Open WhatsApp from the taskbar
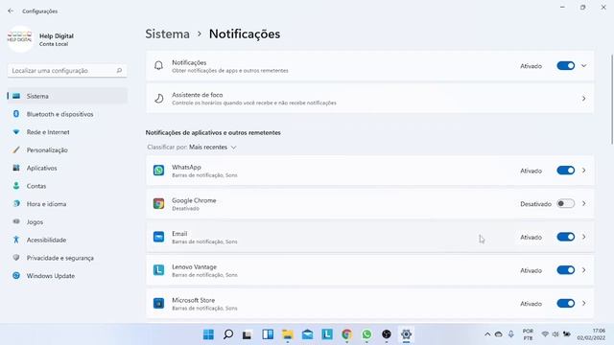Screen dimensions: 614x345 [x=366, y=334]
